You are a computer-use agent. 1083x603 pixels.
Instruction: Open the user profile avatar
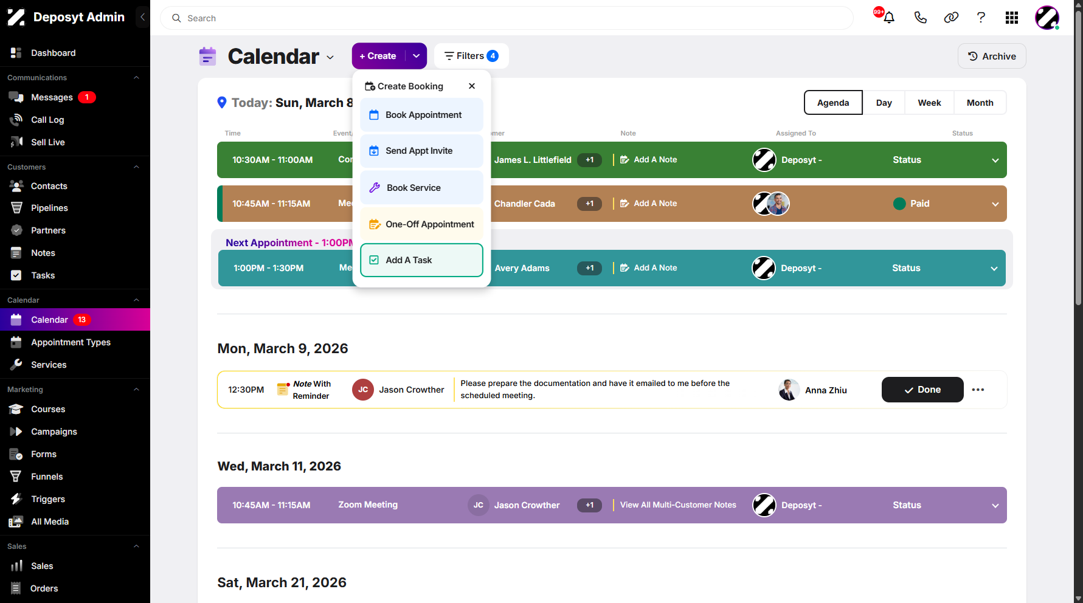tap(1047, 18)
